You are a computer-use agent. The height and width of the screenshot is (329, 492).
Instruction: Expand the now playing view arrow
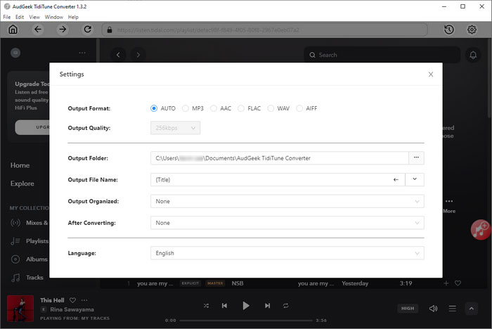coord(472,309)
